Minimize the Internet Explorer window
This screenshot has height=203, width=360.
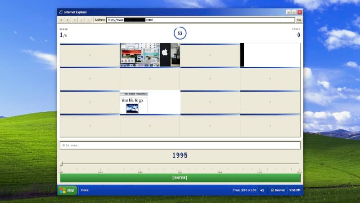288,12
